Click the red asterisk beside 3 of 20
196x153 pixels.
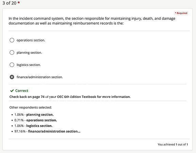(19, 2)
